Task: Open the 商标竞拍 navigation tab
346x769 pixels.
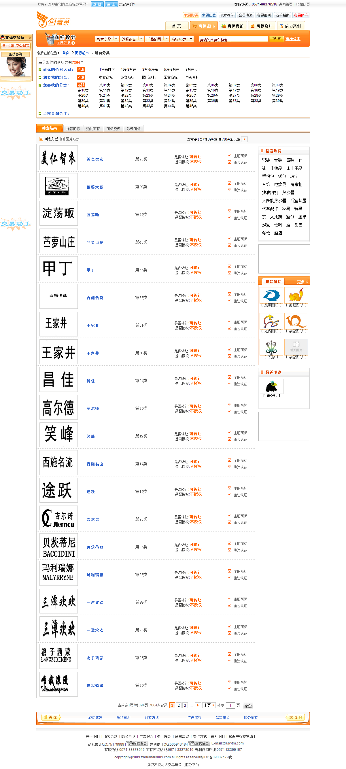Action: coord(232,26)
